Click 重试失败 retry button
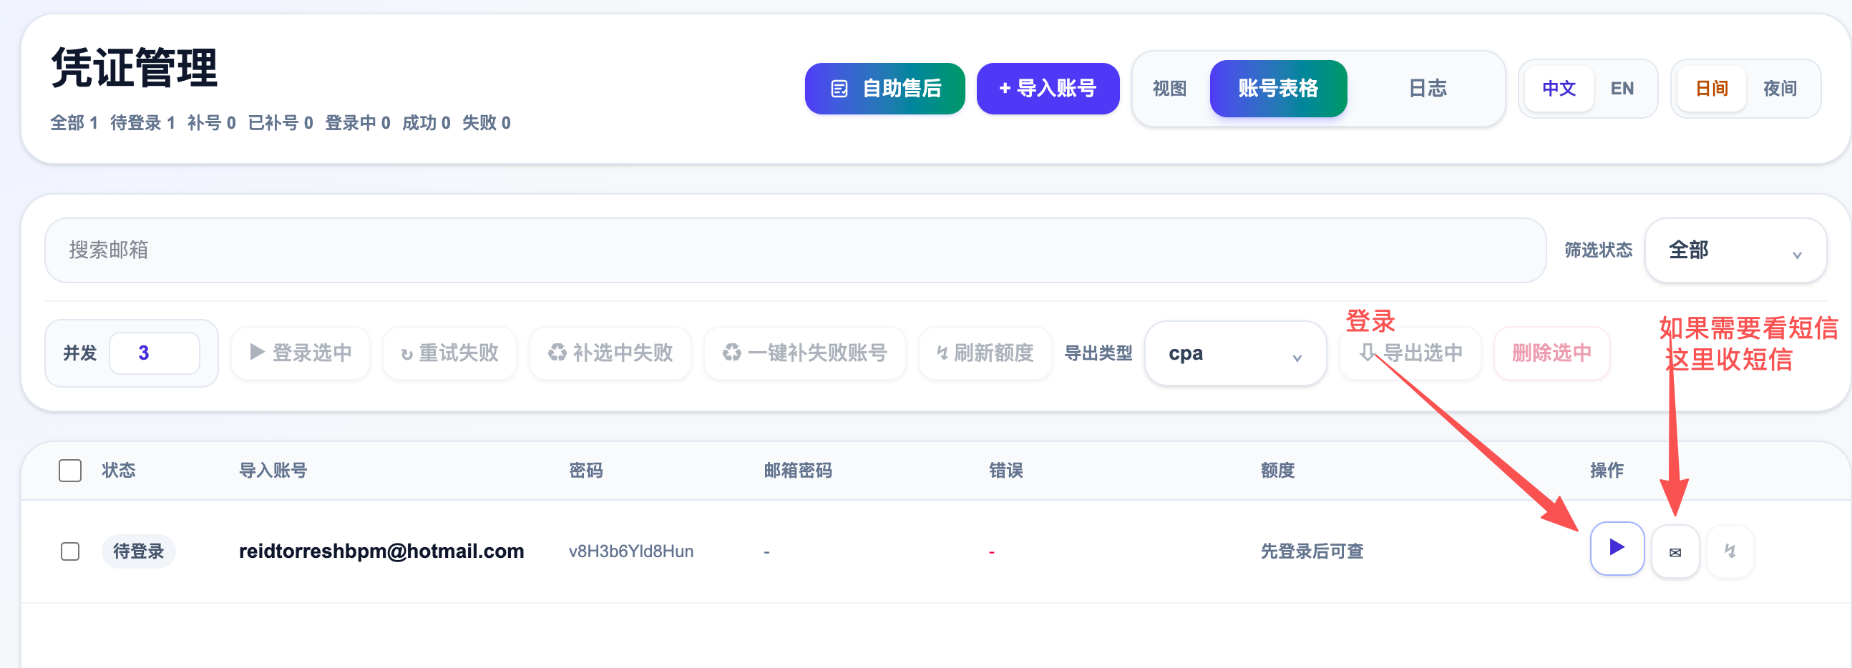Image resolution: width=1852 pixels, height=668 pixels. (x=449, y=353)
